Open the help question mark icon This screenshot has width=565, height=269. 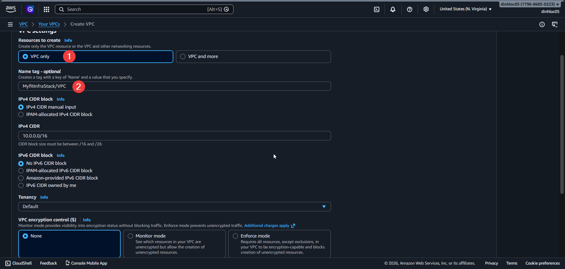[x=410, y=9]
